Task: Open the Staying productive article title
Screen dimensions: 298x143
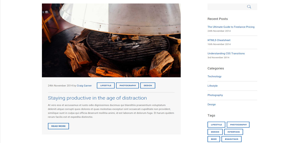Action: 97,98
